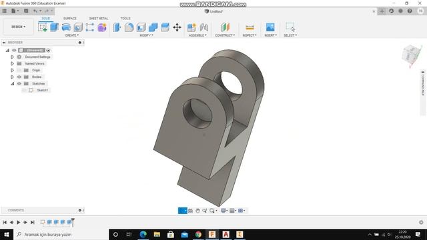Click the extensions refresh icon in top bar
This screenshot has height=240, width=427.
tap(392, 11)
